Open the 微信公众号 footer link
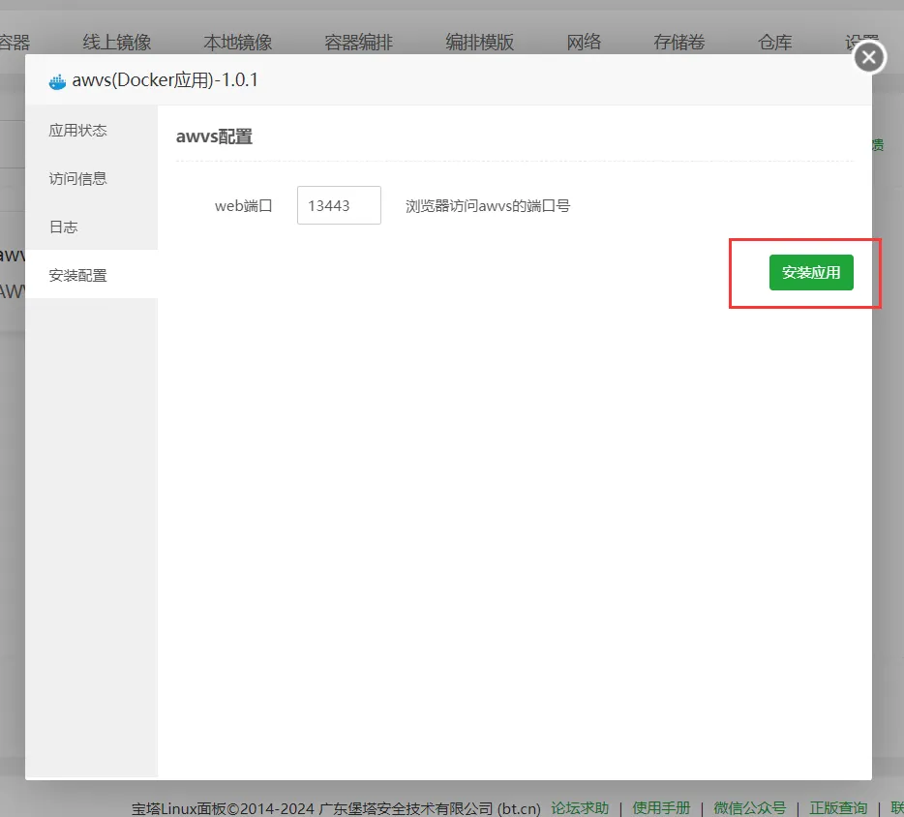 point(749,808)
